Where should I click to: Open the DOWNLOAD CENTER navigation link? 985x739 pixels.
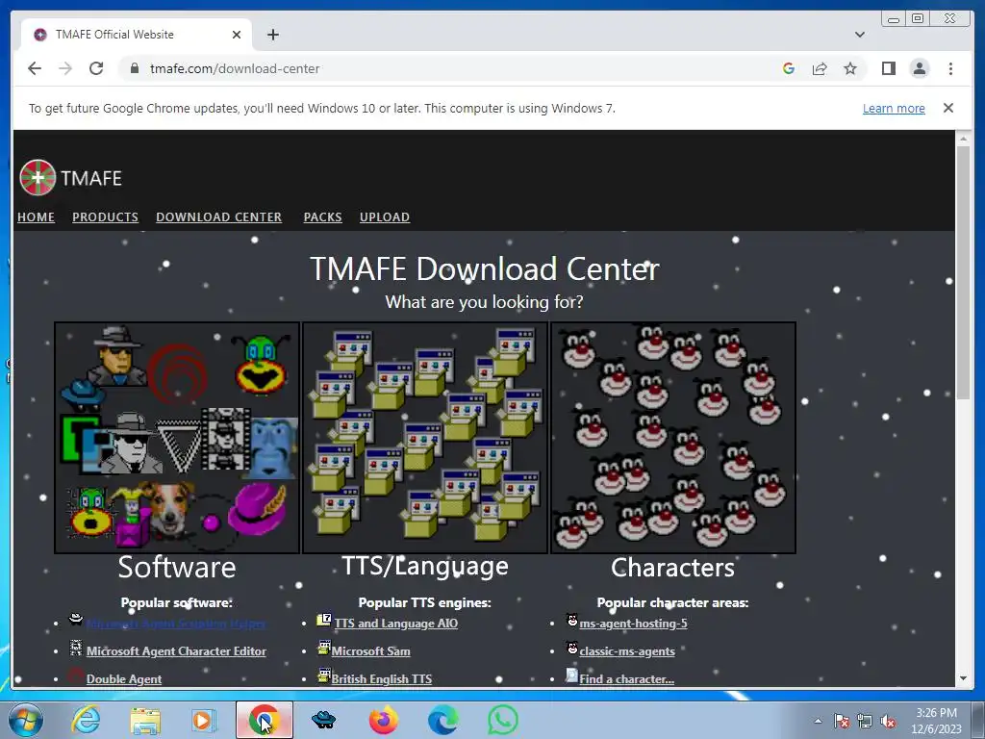coord(218,217)
